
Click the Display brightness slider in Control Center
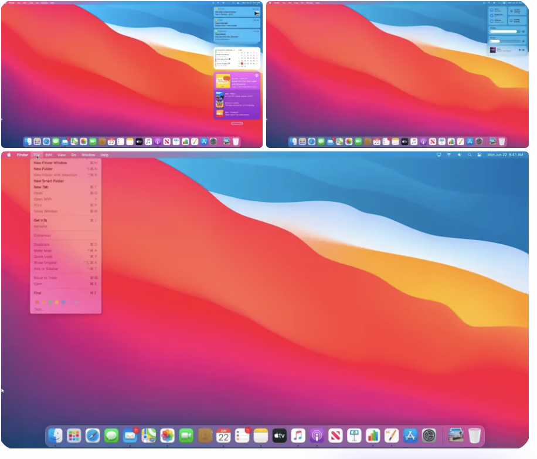pyautogui.click(x=505, y=31)
